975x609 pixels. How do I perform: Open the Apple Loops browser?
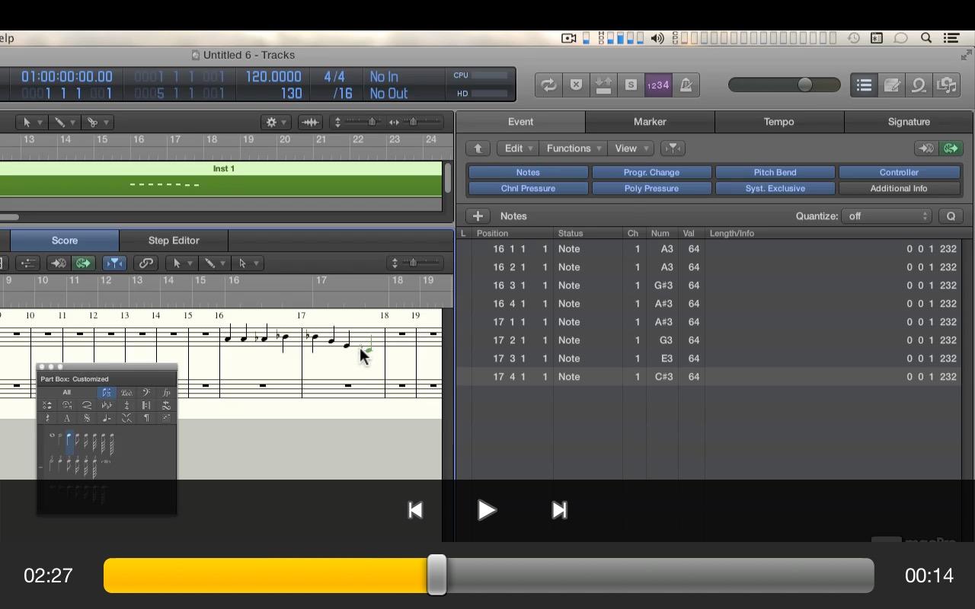(x=919, y=85)
